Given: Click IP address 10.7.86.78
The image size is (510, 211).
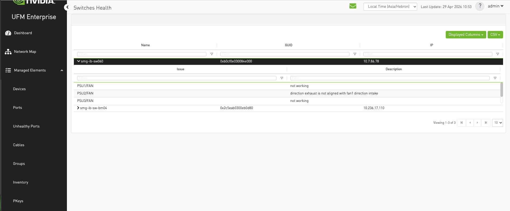Looking at the screenshot, I should tap(371, 61).
